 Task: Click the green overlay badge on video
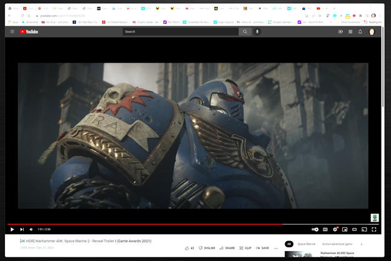375,218
